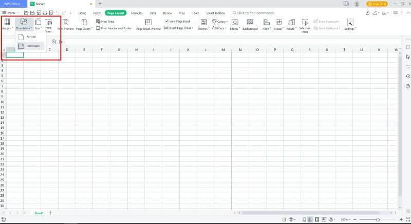Click the zoom slider handle
411x224 pixels.
pyautogui.click(x=378, y=219)
